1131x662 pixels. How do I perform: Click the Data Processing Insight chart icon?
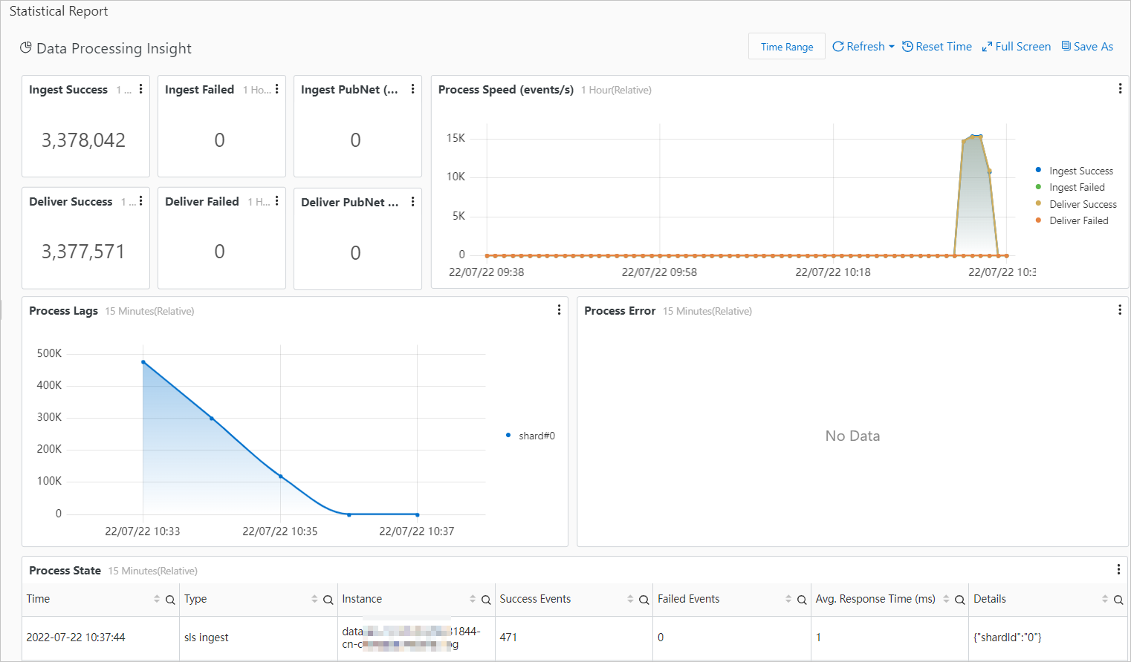(26, 47)
